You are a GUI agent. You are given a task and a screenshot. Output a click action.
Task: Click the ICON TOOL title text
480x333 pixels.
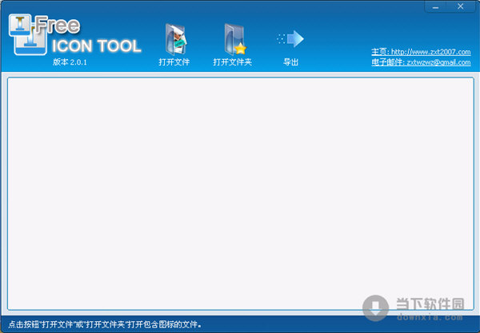[97, 46]
